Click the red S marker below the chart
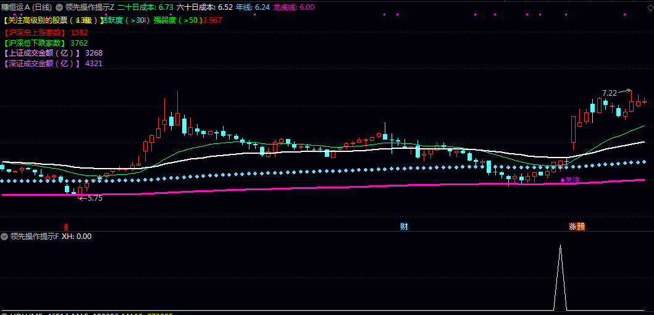This screenshot has width=654, height=315. [x=65, y=227]
